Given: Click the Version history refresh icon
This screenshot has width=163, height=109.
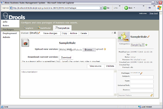Looking at the screenshot, I should click(x=152, y=95).
